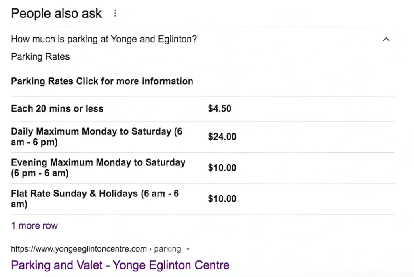Open the dropdown arrow beside the site URL
This screenshot has height=277, width=414.
[188, 249]
